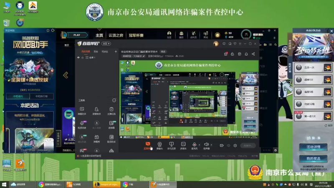Toggle the lock on 全屏 1 source
Viewport: 334px width, 188px height.
82,58
